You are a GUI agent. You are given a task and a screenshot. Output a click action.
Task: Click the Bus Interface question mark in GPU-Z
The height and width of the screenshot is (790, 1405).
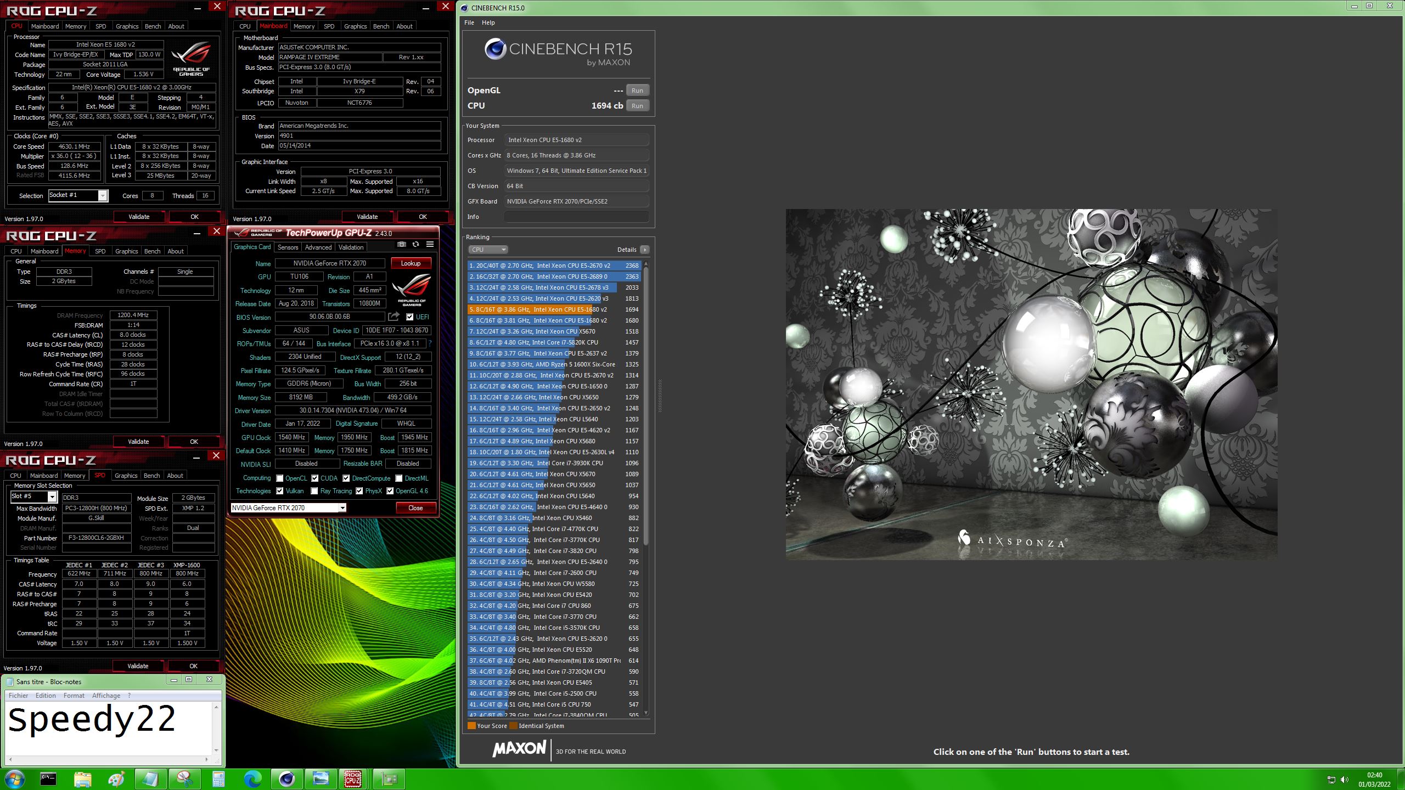click(430, 343)
